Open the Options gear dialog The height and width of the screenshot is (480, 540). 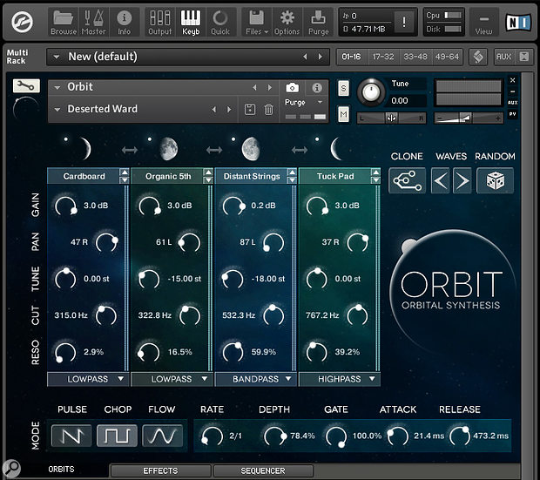click(287, 22)
